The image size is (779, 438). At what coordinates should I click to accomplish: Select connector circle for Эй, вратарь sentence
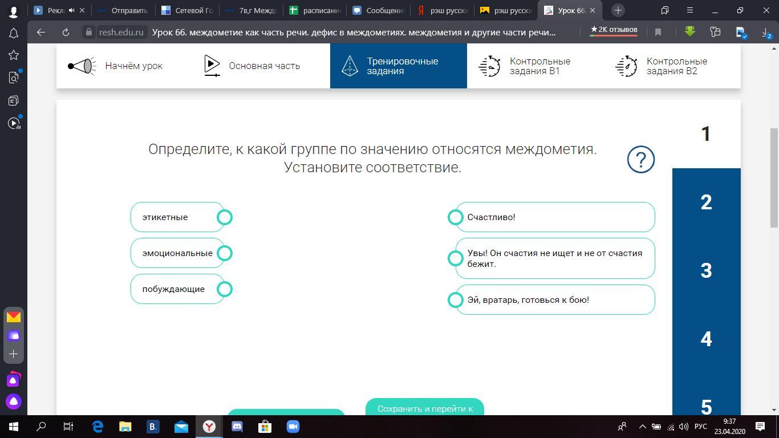coord(455,300)
